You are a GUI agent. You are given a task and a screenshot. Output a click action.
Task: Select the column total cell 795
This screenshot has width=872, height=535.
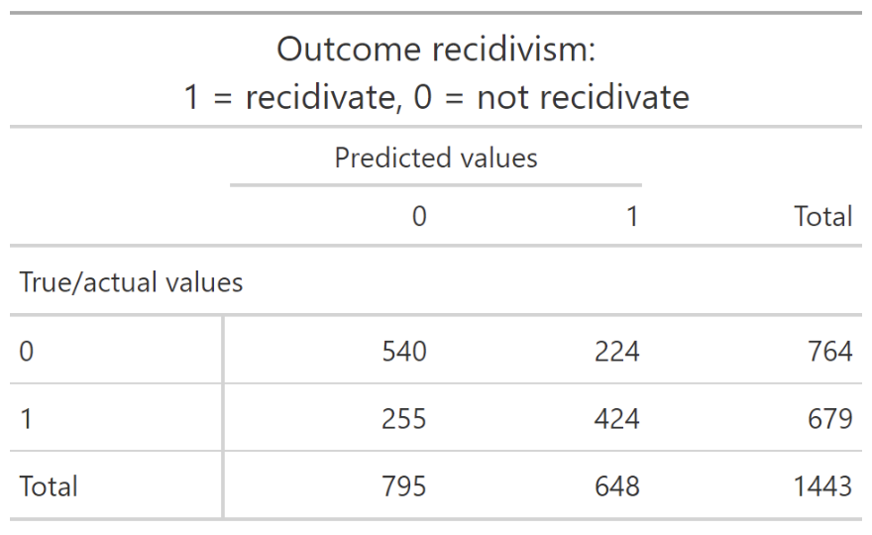click(404, 486)
